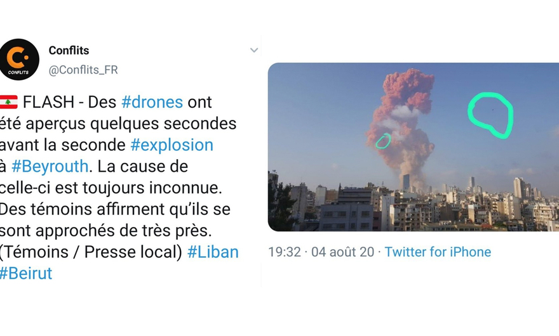The width and height of the screenshot is (559, 336).
Task: Open the #Beyrouth hashtag
Action: (50, 167)
